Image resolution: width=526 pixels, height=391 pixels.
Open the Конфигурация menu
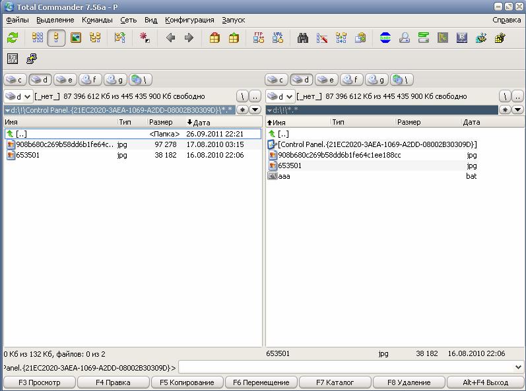pos(189,20)
